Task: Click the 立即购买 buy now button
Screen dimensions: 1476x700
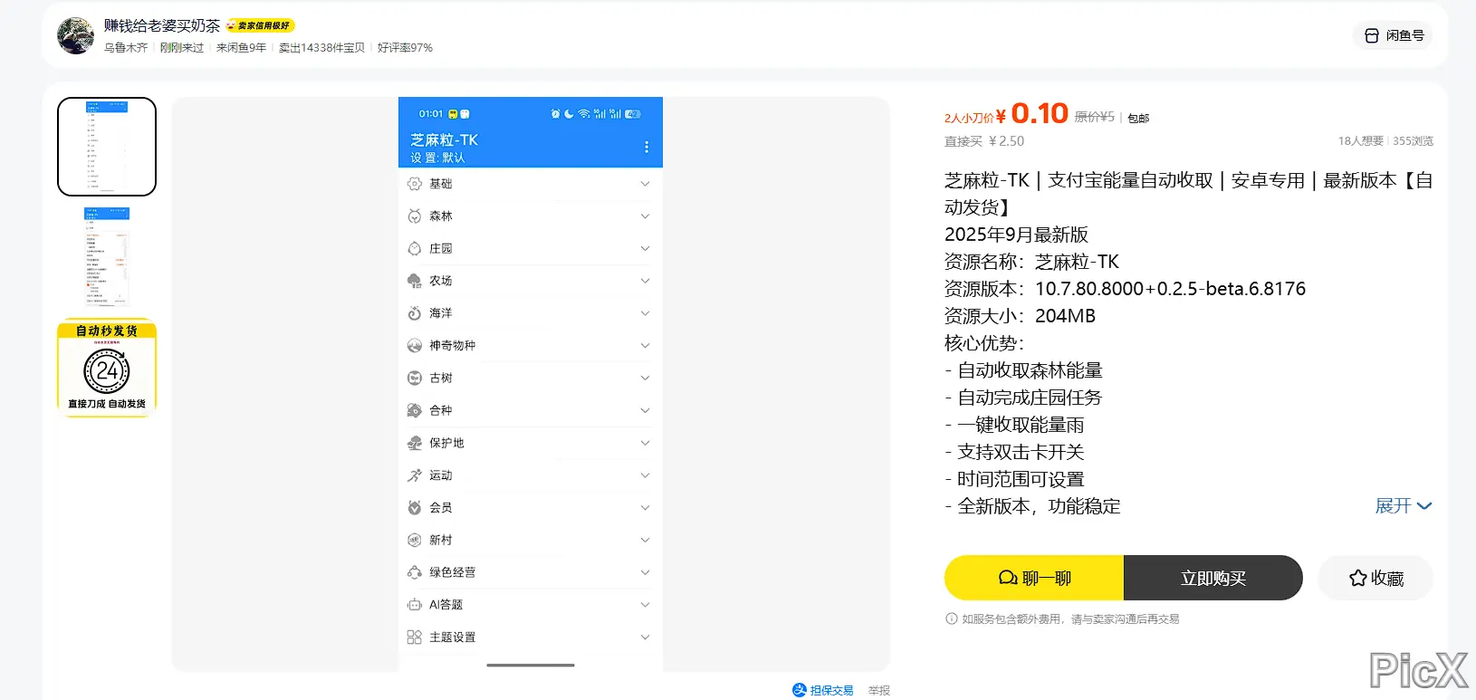Action: click(x=1213, y=578)
